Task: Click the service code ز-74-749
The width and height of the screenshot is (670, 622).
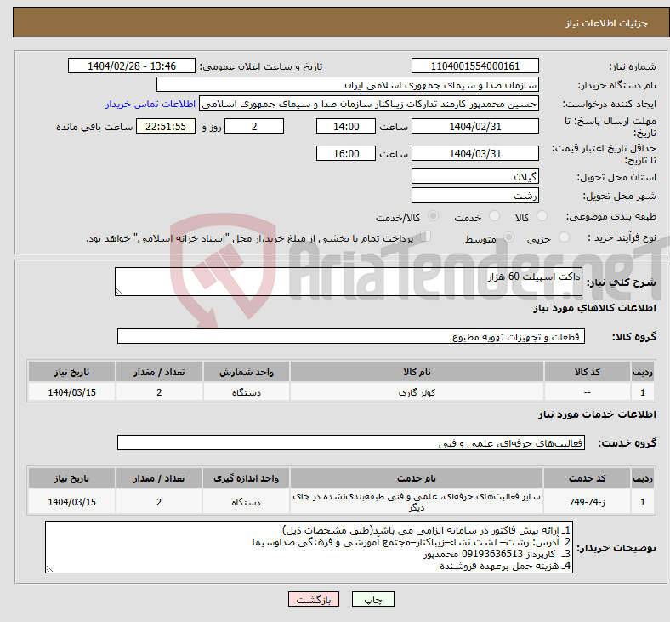Action: [x=588, y=501]
